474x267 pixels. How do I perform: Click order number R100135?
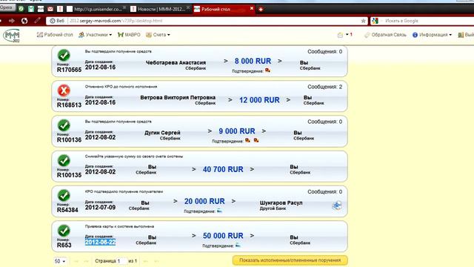click(x=69, y=175)
